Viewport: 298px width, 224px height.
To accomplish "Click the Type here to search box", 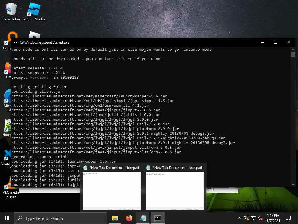I will click(61, 218).
